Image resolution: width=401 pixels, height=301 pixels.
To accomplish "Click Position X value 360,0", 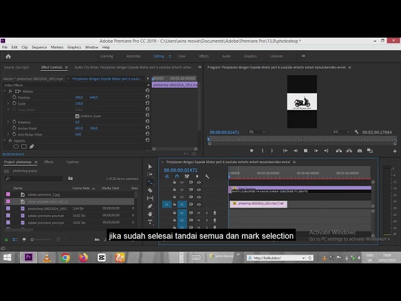I will click(79, 97).
